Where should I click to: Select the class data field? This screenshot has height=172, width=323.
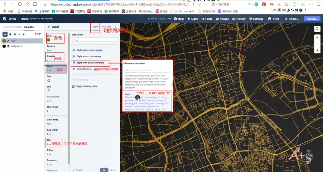(147, 102)
